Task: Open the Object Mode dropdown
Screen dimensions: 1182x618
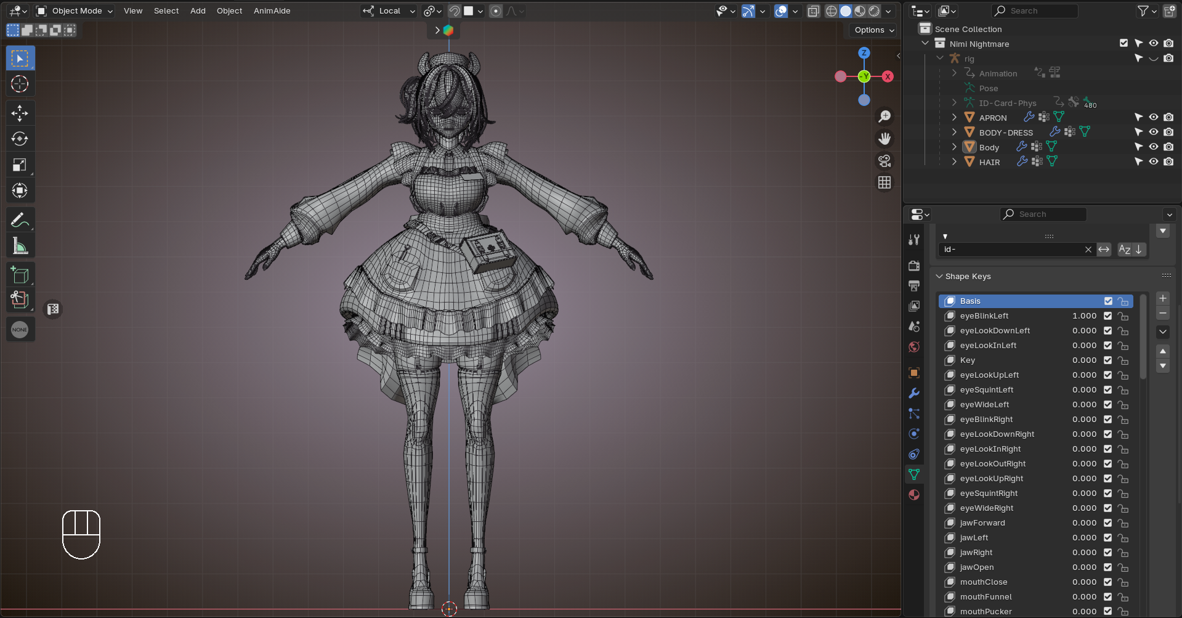Action: (74, 10)
